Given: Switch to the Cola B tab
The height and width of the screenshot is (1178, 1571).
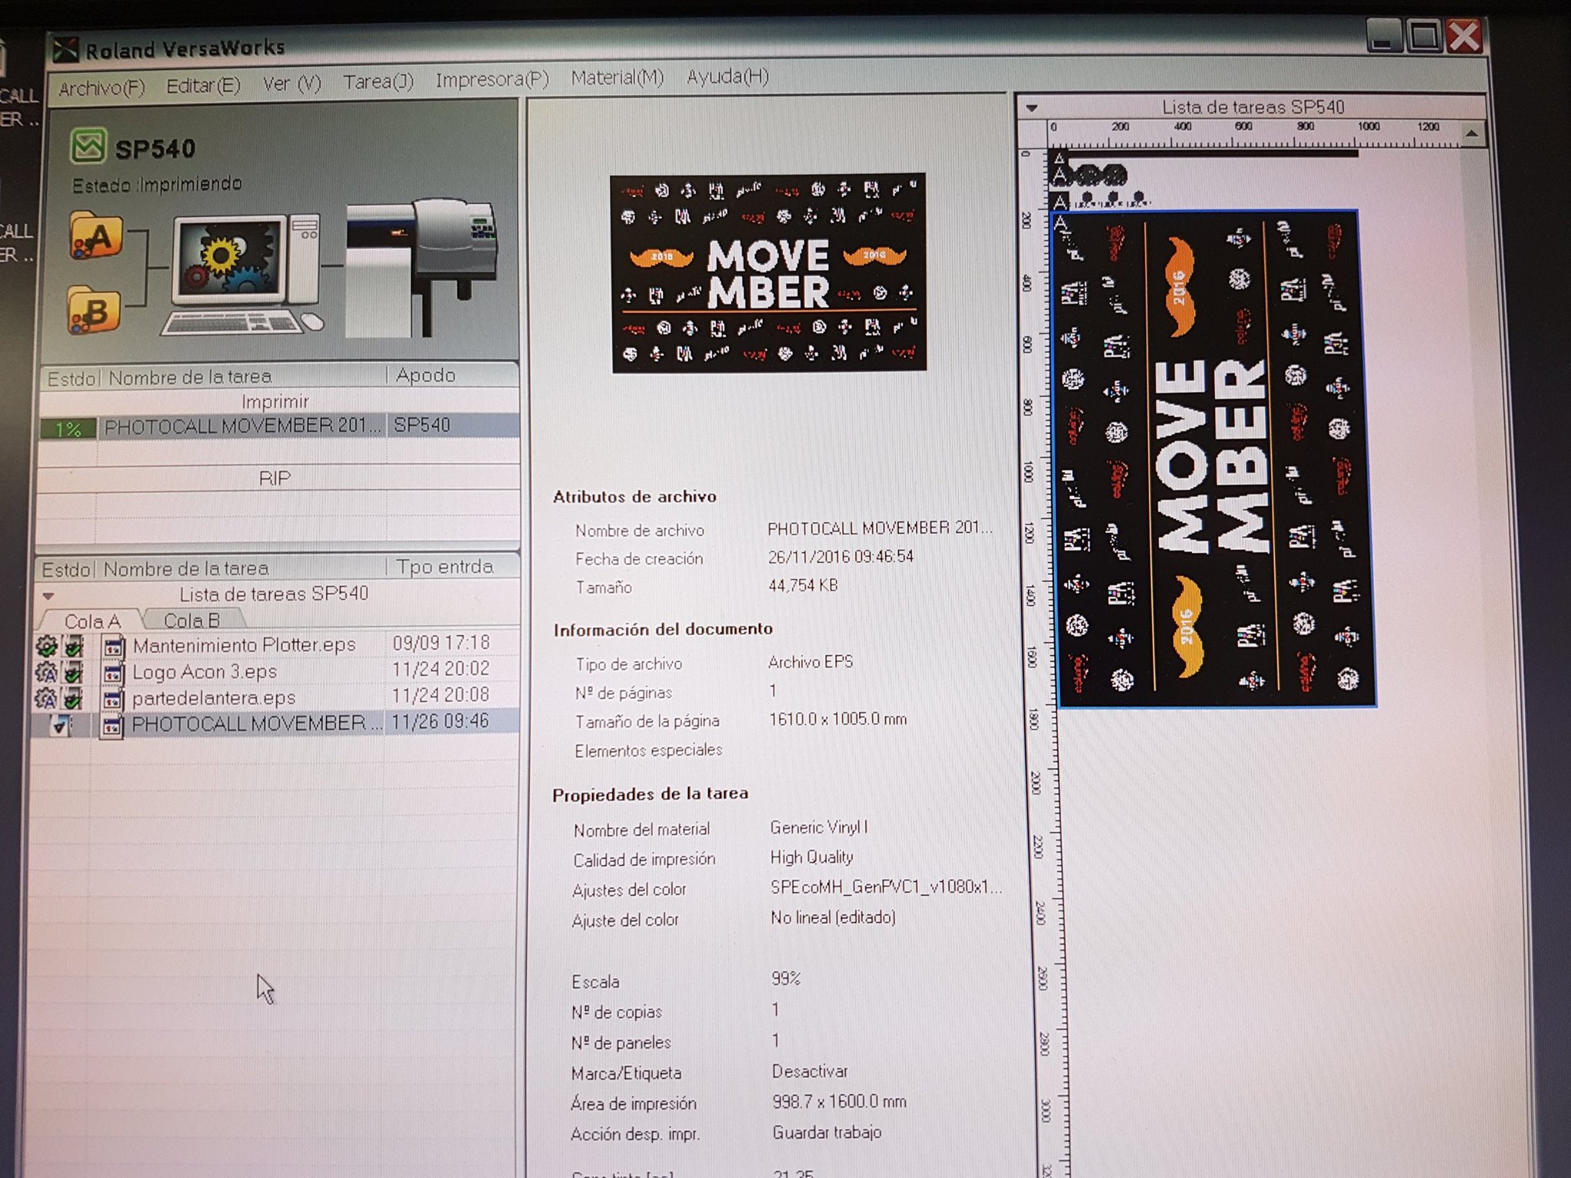Looking at the screenshot, I should [192, 620].
